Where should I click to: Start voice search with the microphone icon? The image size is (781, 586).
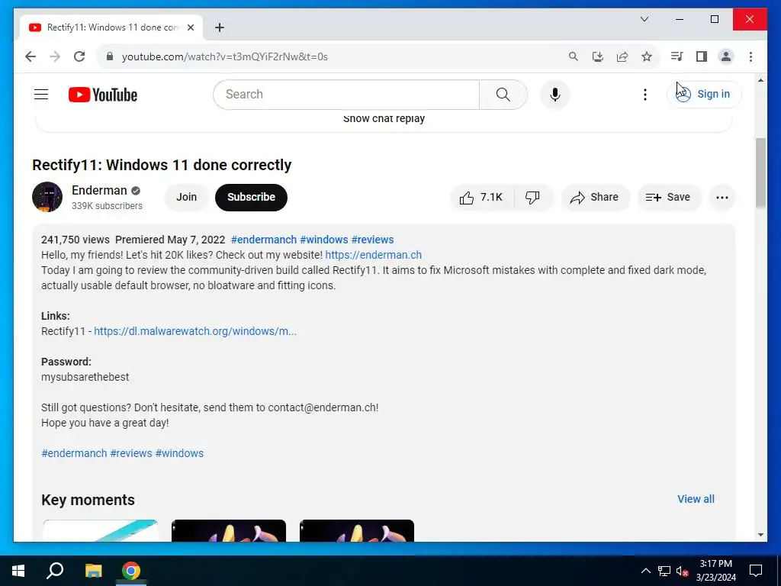[555, 94]
